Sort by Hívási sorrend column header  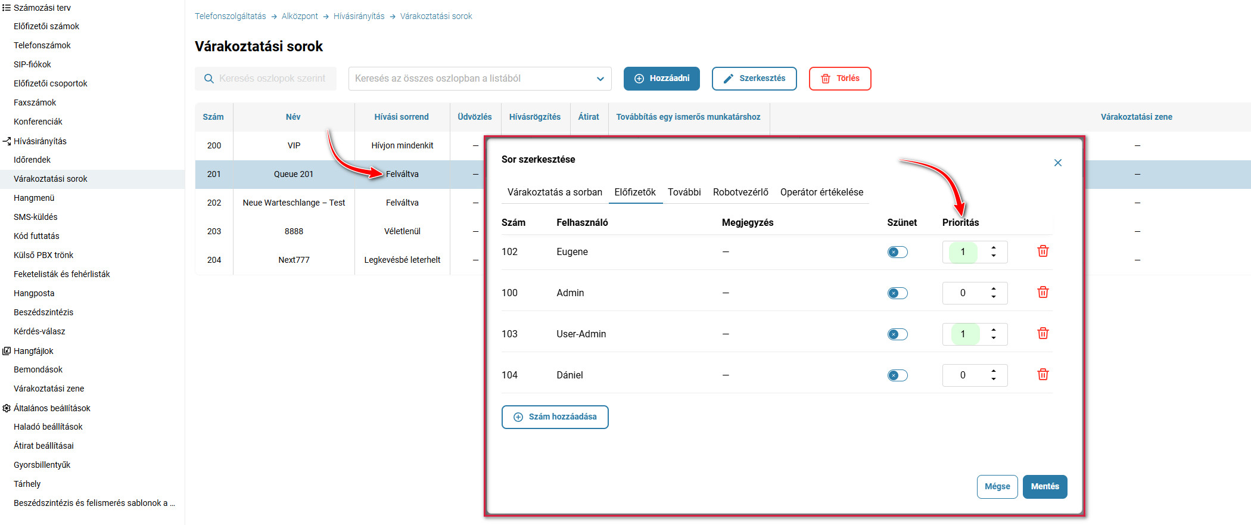(402, 117)
